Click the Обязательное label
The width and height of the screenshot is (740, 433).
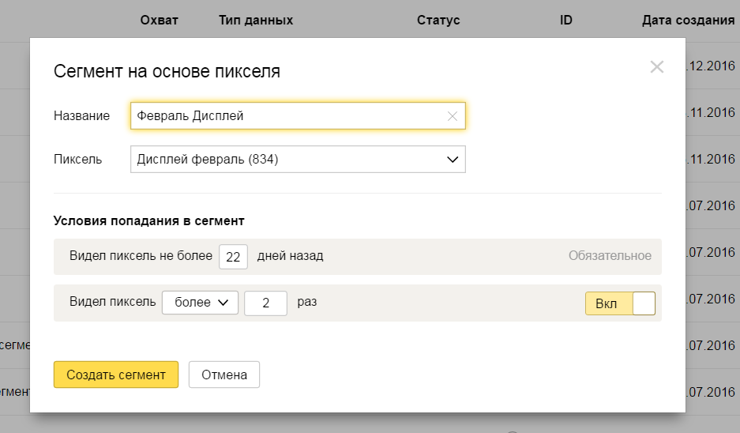tap(610, 256)
